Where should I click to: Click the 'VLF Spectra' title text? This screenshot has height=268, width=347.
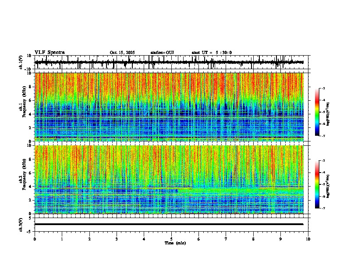point(50,53)
